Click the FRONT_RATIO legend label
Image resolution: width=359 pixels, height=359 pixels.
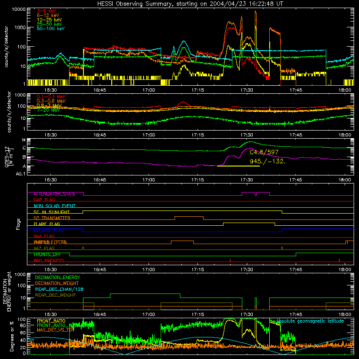[51, 321]
